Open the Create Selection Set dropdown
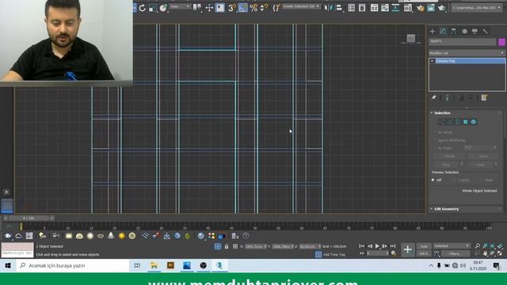The image size is (507, 285). 301,6
